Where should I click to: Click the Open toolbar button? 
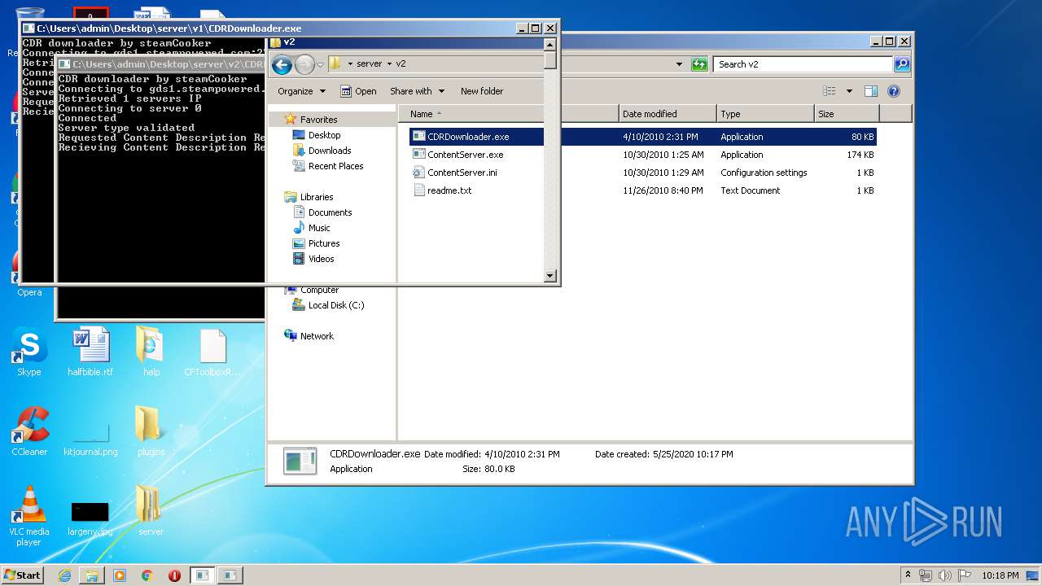click(x=358, y=91)
